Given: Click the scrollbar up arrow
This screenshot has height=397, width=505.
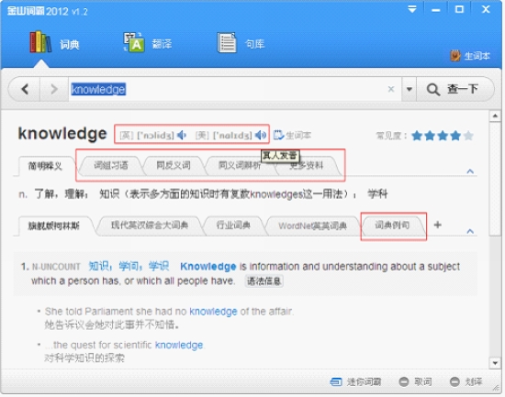Looking at the screenshot, I should (495, 116).
